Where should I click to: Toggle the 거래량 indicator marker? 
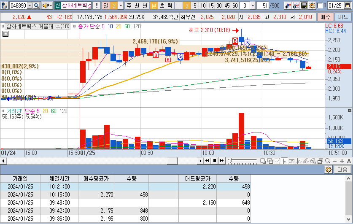[x=3, y=111]
